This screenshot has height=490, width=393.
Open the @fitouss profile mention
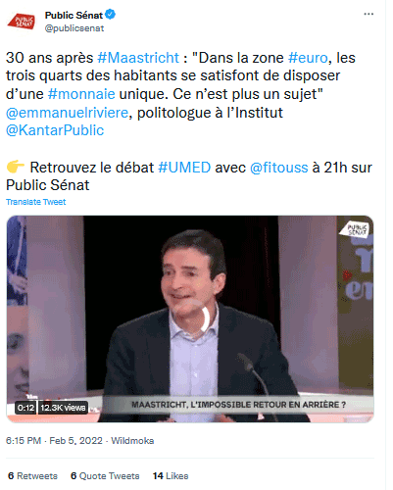(278, 168)
